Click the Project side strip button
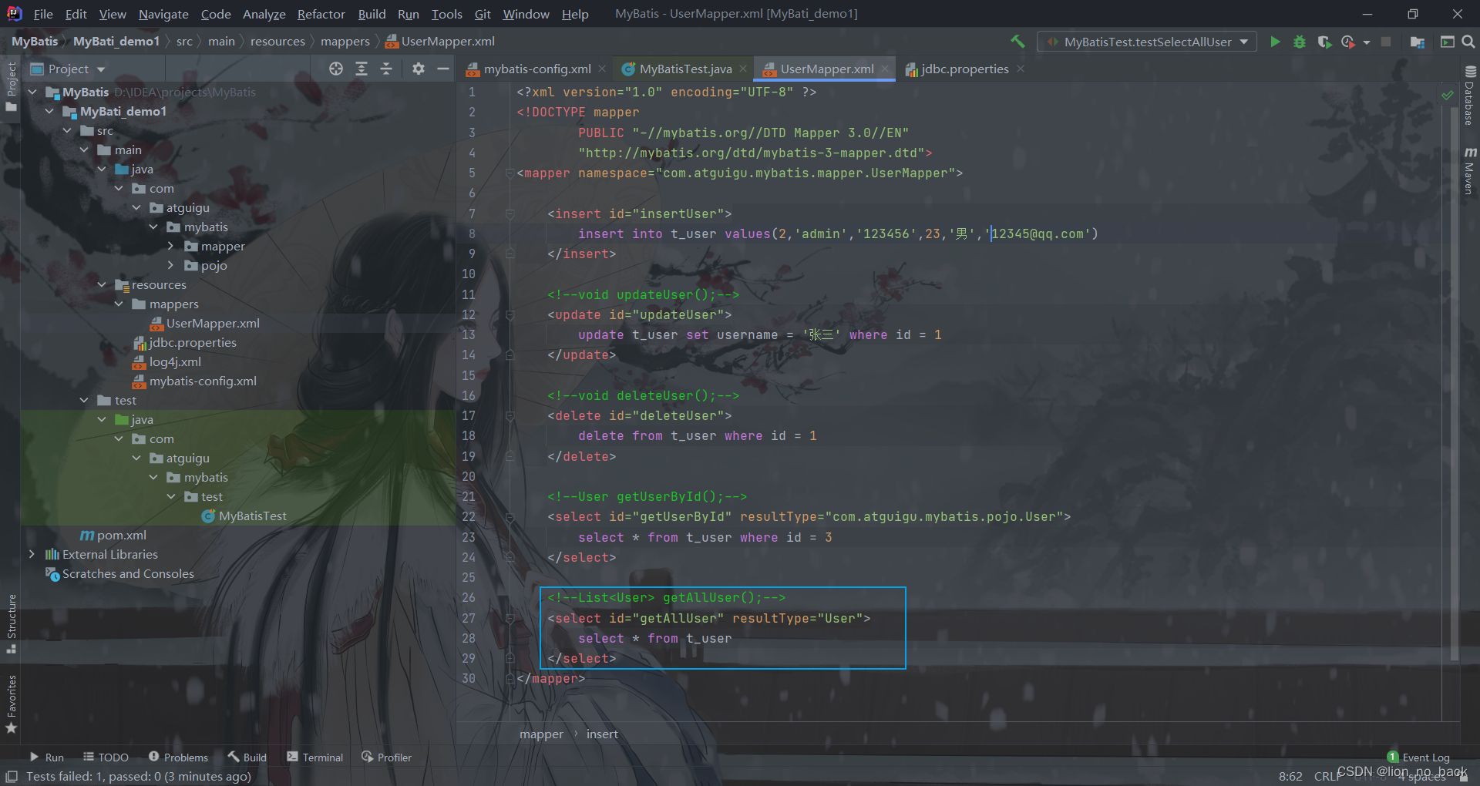Viewport: 1480px width, 786px height. point(12,86)
